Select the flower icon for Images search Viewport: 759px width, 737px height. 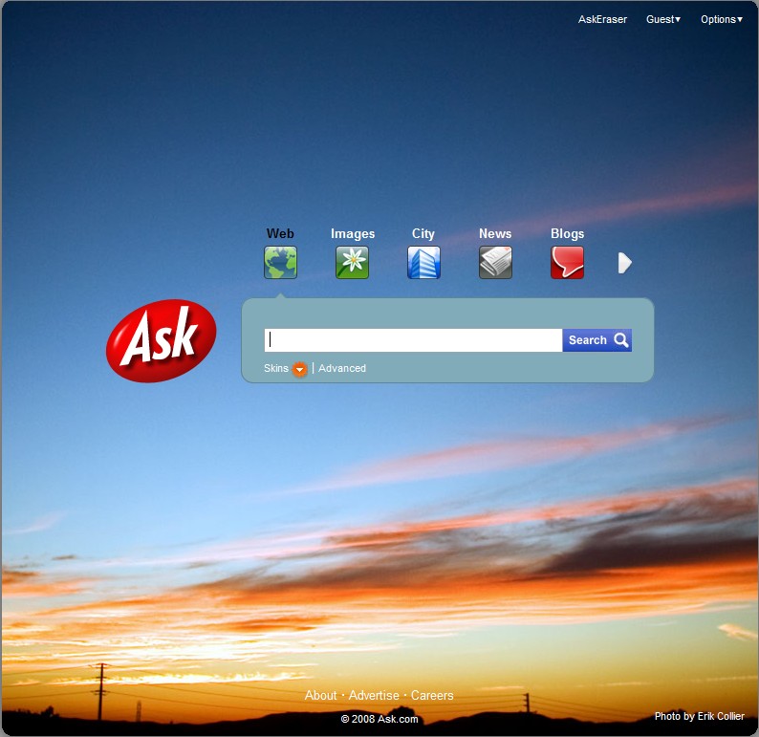click(352, 262)
